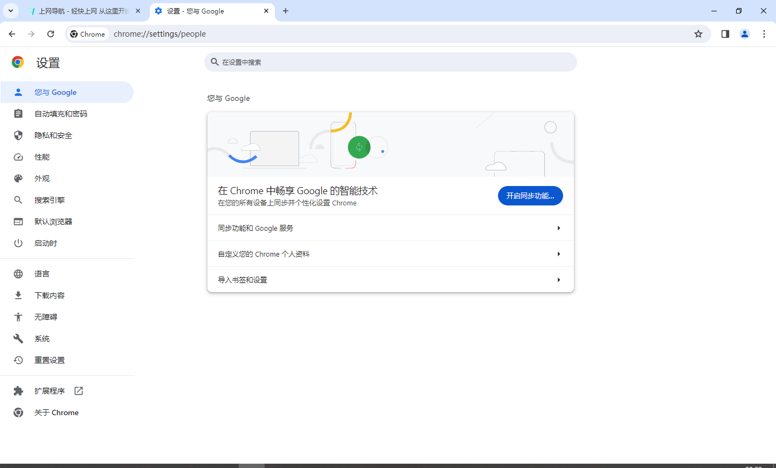Bookmark this page with the star icon
This screenshot has height=468, width=776.
698,34
